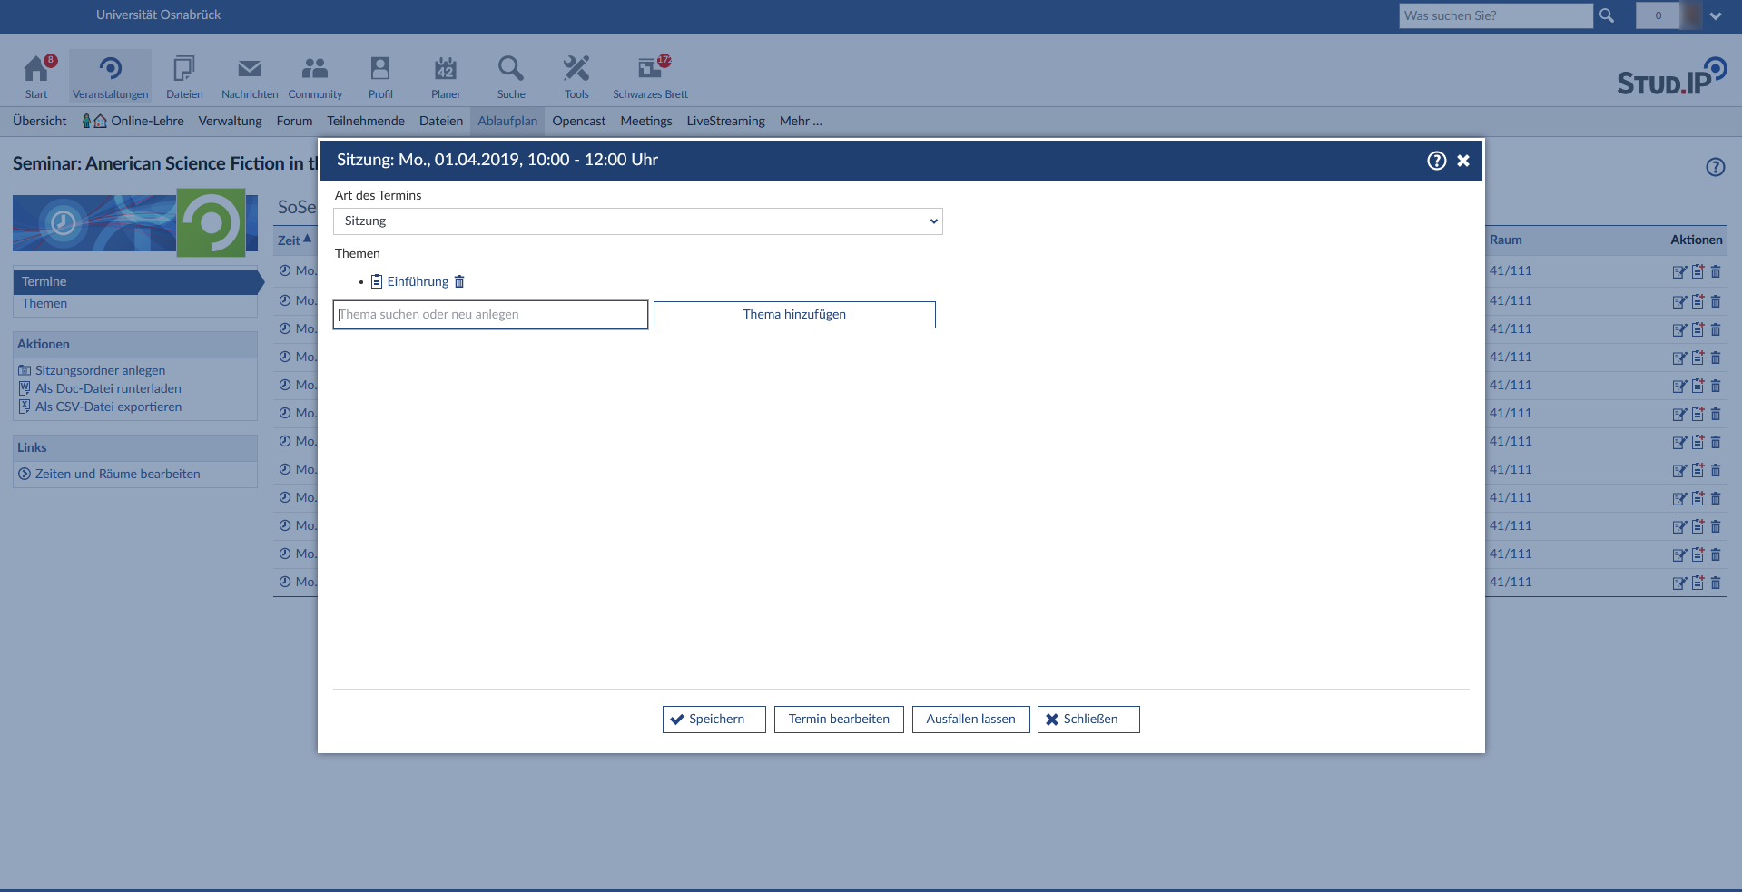This screenshot has width=1742, height=892.
Task: Delete the Einführung topic via trash icon
Action: click(459, 282)
